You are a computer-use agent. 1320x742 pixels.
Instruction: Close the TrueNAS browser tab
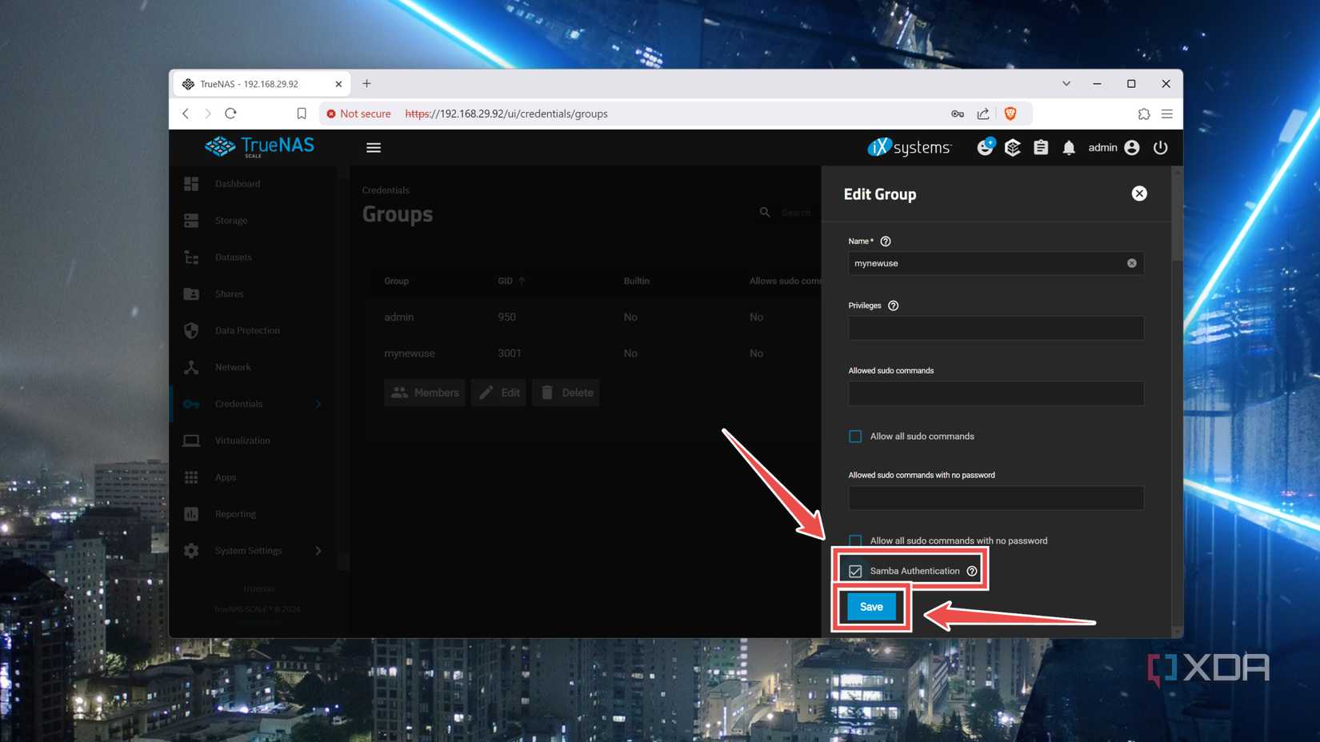pos(338,84)
